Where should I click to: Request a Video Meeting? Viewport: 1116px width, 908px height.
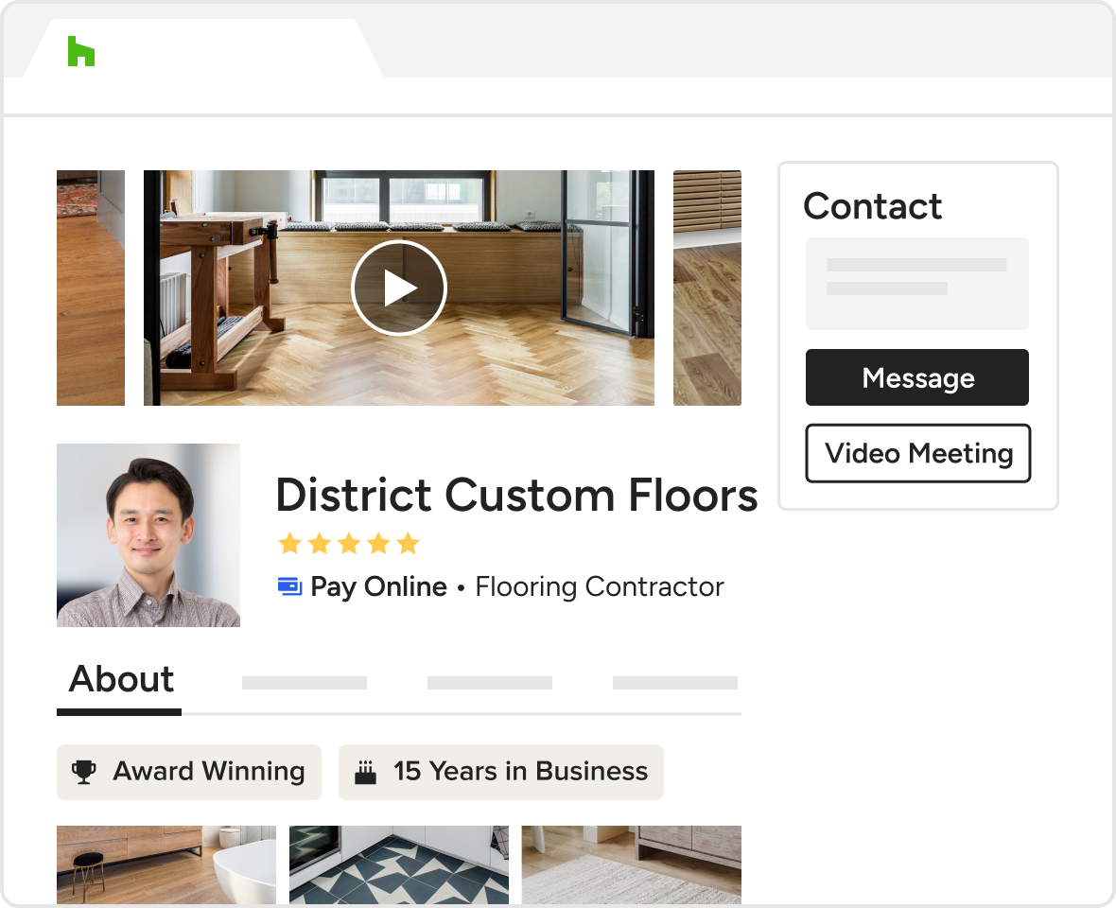(917, 454)
